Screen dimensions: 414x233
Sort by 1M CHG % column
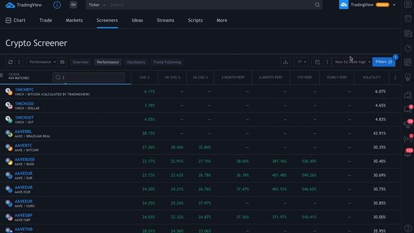click(200, 78)
